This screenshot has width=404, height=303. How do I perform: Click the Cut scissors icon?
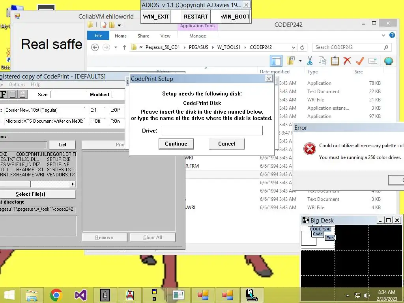point(310,61)
